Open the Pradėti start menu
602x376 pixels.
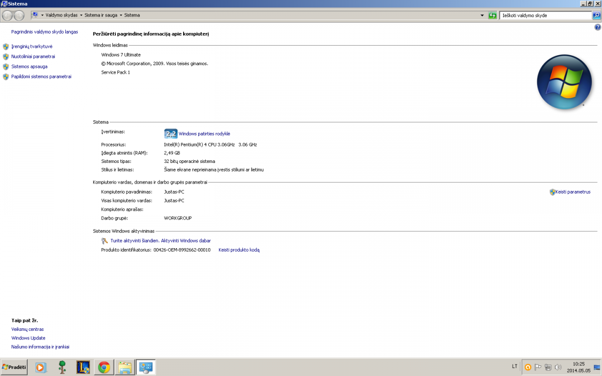pyautogui.click(x=14, y=367)
